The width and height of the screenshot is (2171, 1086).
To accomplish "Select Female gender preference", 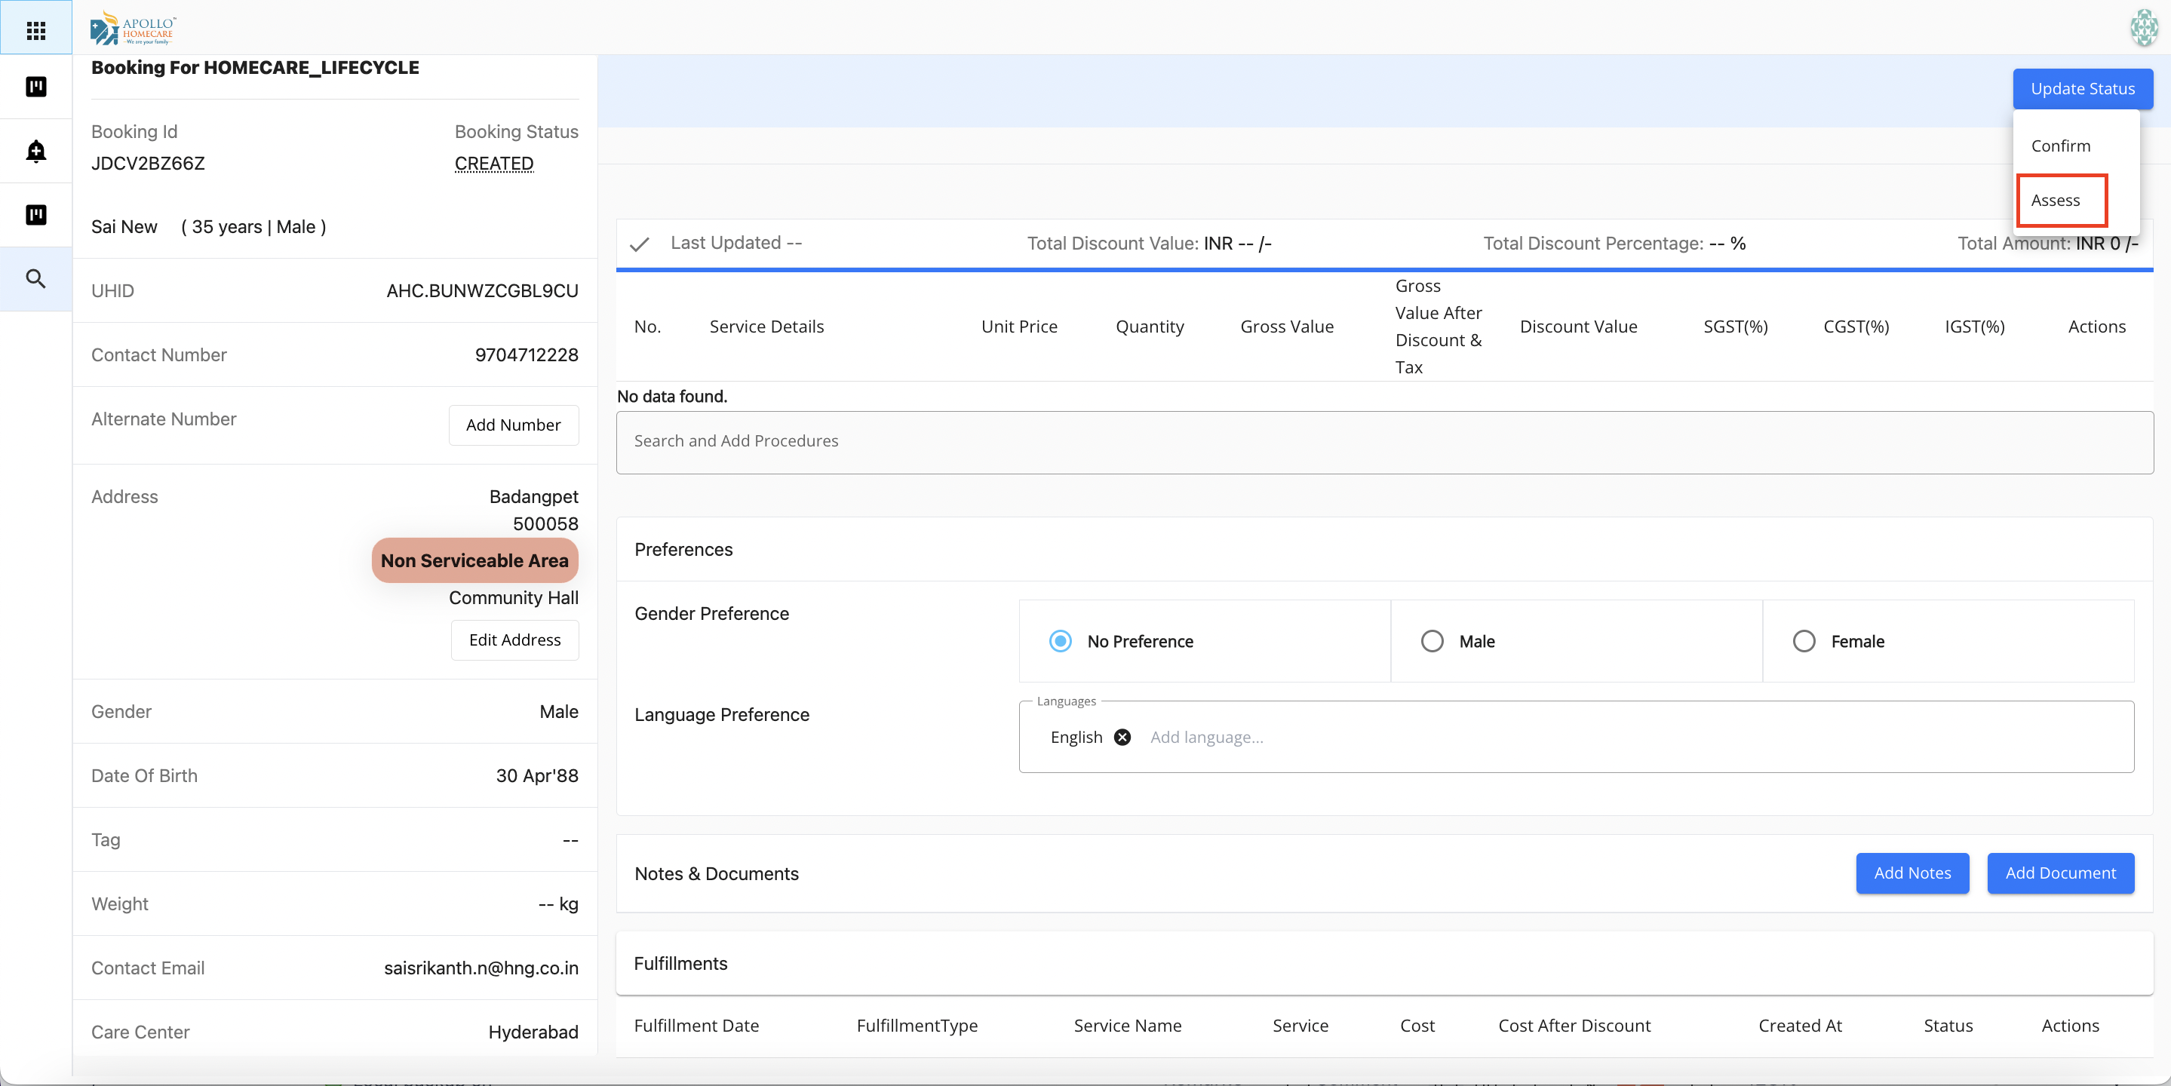I will click(x=1804, y=641).
